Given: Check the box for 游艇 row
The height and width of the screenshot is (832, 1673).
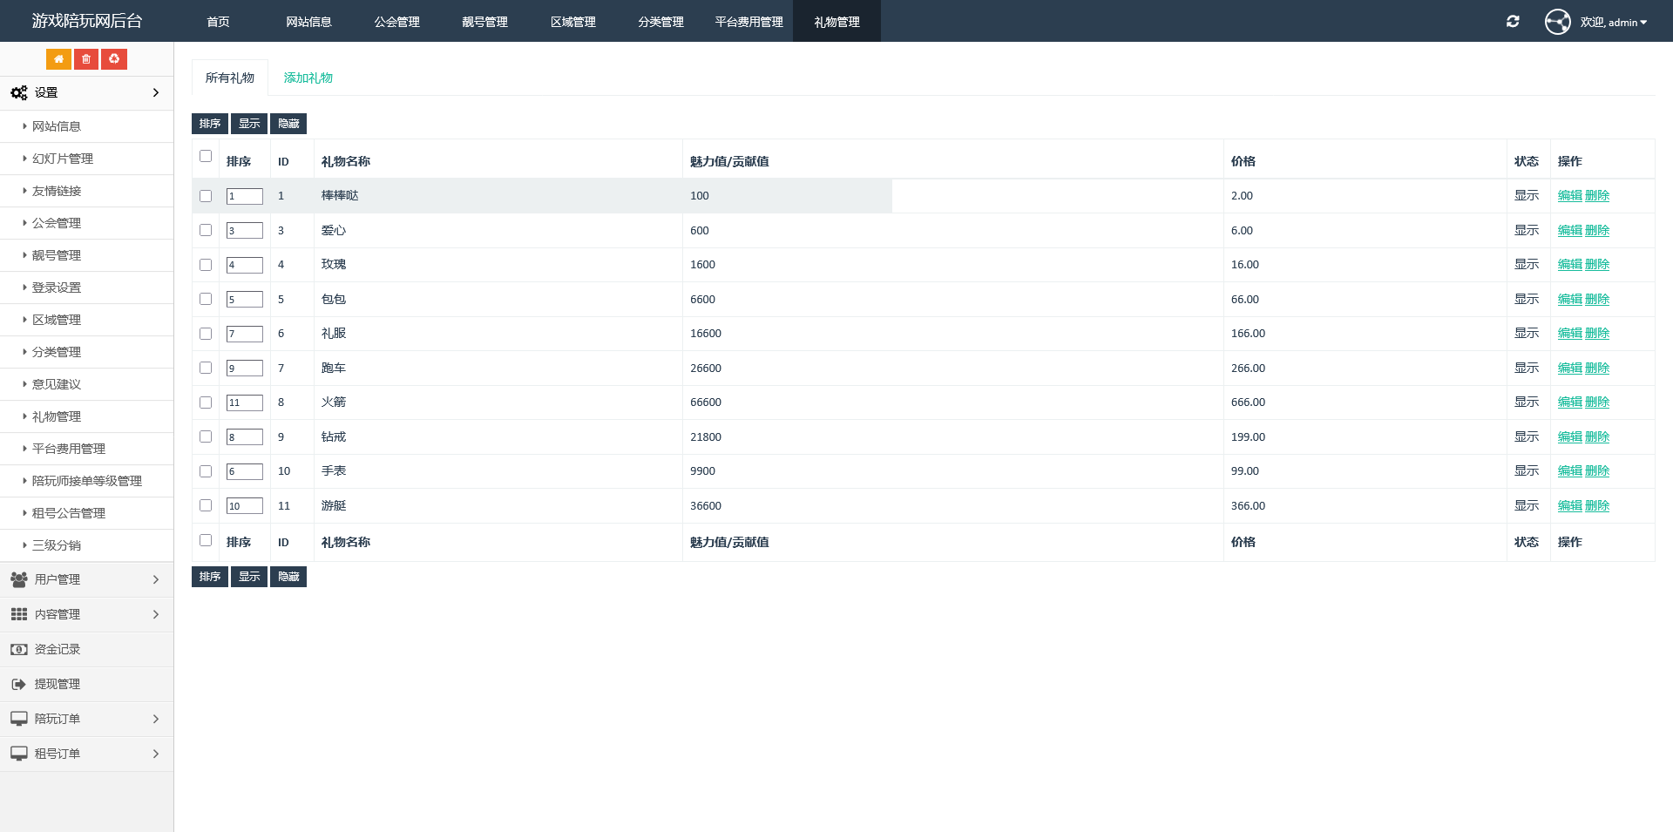Looking at the screenshot, I should tap(206, 505).
